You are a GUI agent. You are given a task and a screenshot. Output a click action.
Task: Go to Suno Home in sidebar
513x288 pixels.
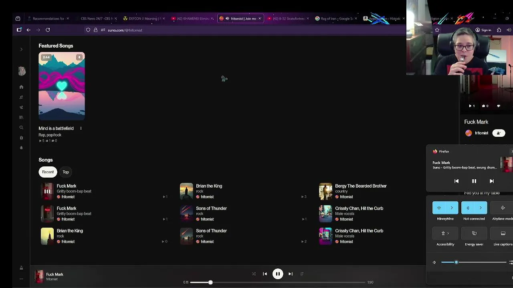(x=21, y=87)
